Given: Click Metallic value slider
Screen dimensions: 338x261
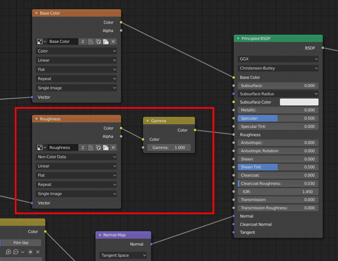Looking at the screenshot, I should 278,110.
